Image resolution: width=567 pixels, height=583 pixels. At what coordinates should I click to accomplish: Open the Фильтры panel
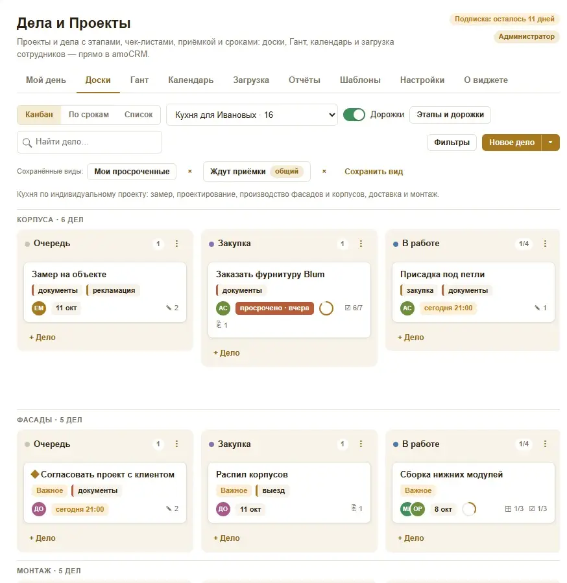452,143
